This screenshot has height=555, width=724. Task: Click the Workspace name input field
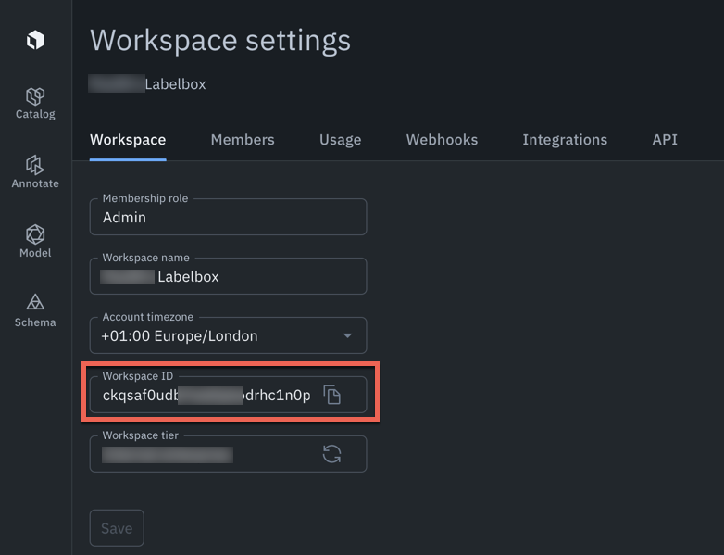click(x=228, y=276)
